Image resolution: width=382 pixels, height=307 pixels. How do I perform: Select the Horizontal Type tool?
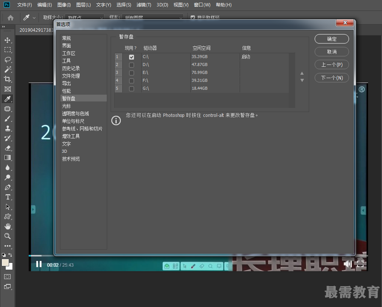[8, 197]
